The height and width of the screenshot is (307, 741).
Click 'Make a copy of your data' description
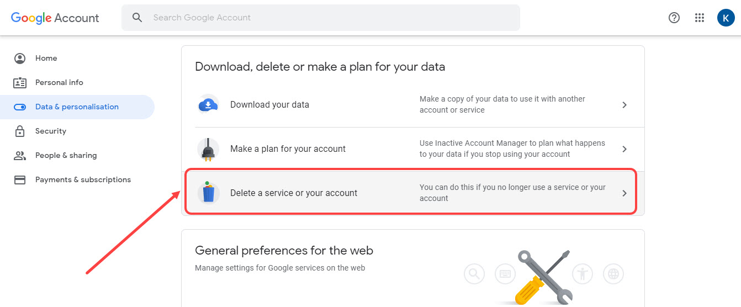pyautogui.click(x=502, y=104)
